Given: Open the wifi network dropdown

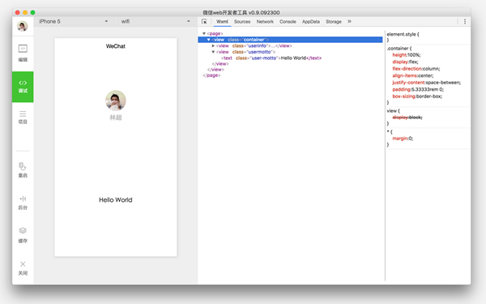Looking at the screenshot, I should (x=156, y=21).
